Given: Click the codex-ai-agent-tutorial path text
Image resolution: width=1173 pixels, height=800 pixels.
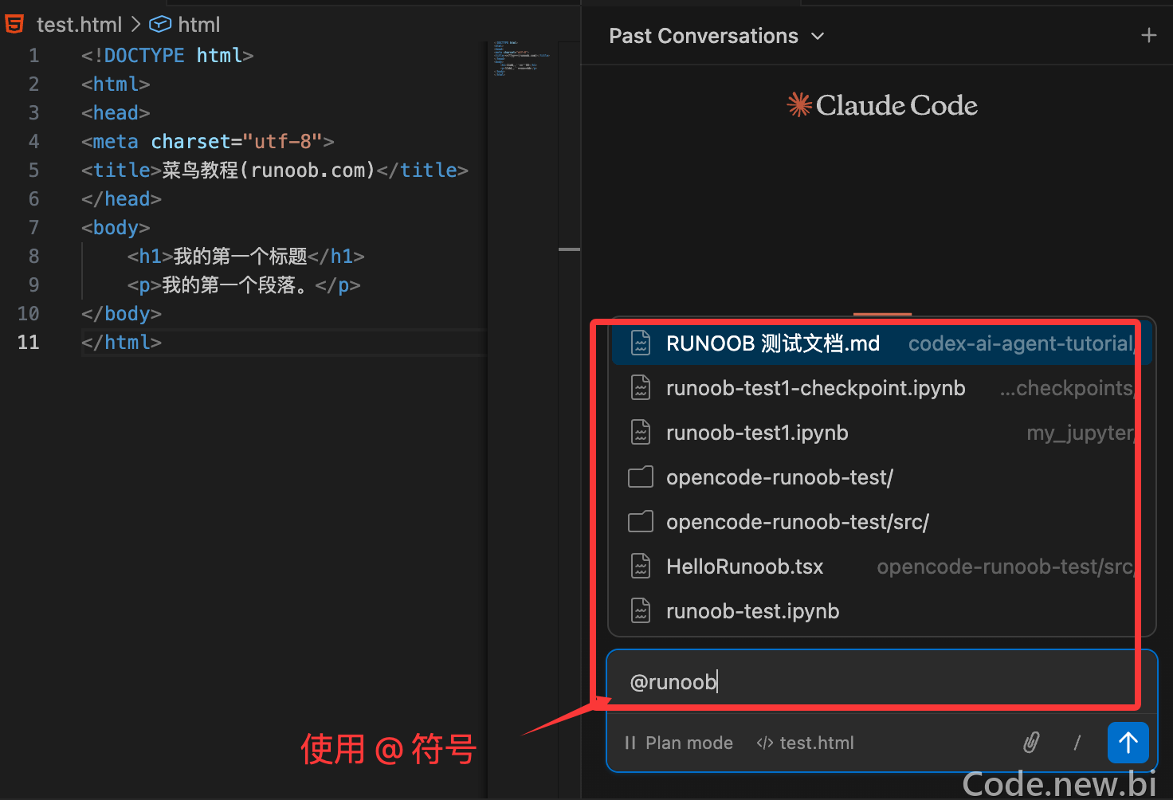Looking at the screenshot, I should (1021, 343).
